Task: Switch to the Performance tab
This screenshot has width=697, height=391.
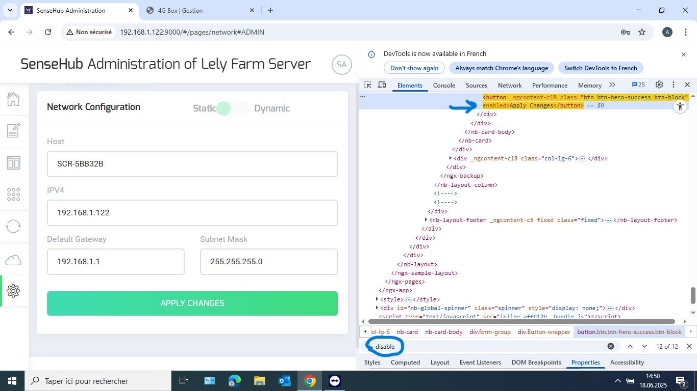Action: (550, 85)
